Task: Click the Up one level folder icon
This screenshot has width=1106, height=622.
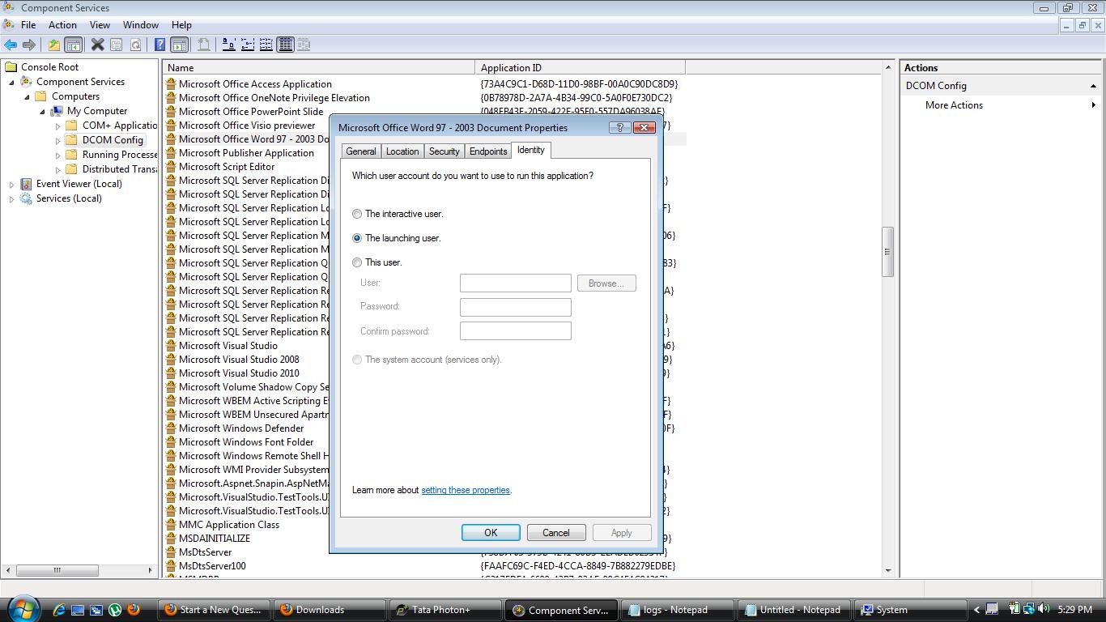Action: pyautogui.click(x=54, y=45)
